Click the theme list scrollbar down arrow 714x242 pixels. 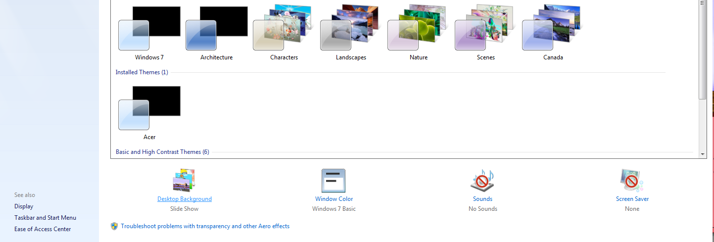pyautogui.click(x=703, y=154)
